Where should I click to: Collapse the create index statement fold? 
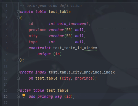point(18,72)
